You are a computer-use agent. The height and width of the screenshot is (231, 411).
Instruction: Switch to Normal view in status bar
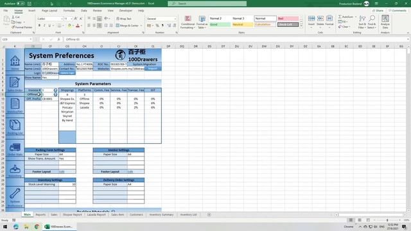(351, 220)
